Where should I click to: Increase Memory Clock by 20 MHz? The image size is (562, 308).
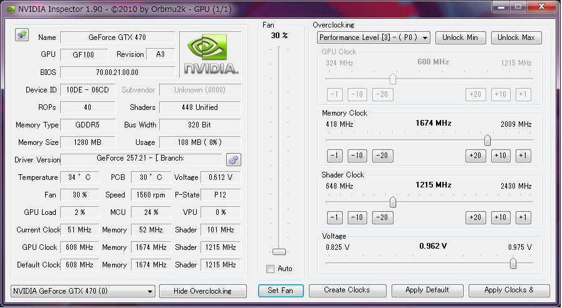pos(476,156)
